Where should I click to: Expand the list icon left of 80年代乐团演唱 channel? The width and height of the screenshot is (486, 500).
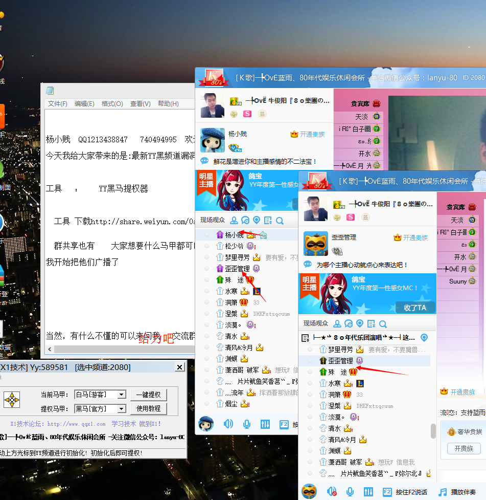(305, 338)
